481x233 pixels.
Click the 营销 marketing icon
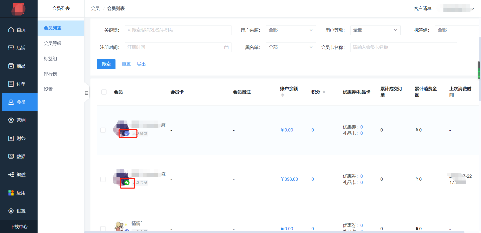click(11, 120)
